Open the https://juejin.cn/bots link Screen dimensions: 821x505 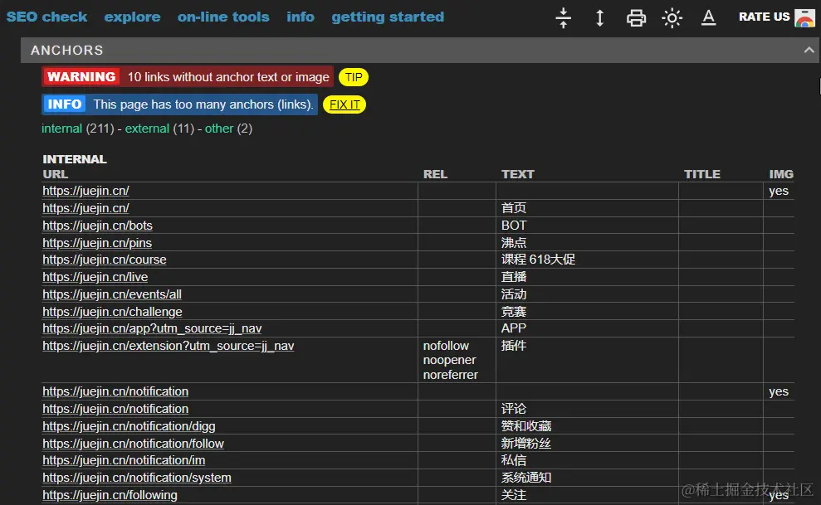(x=97, y=226)
